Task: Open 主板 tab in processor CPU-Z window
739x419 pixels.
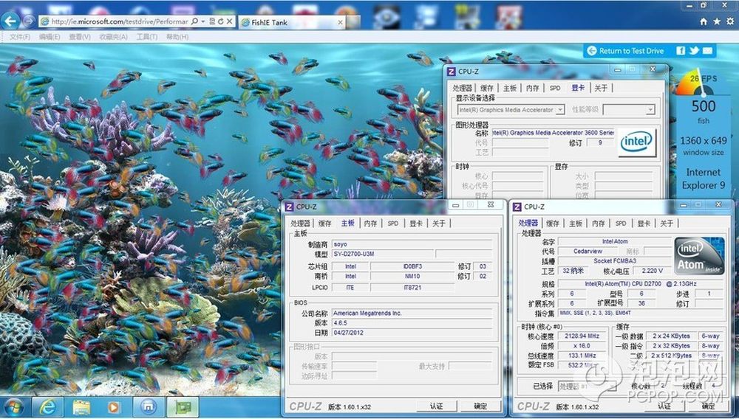Action: [x=576, y=224]
